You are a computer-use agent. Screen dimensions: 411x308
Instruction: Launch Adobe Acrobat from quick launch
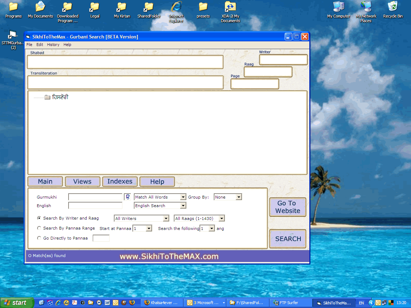75,303
